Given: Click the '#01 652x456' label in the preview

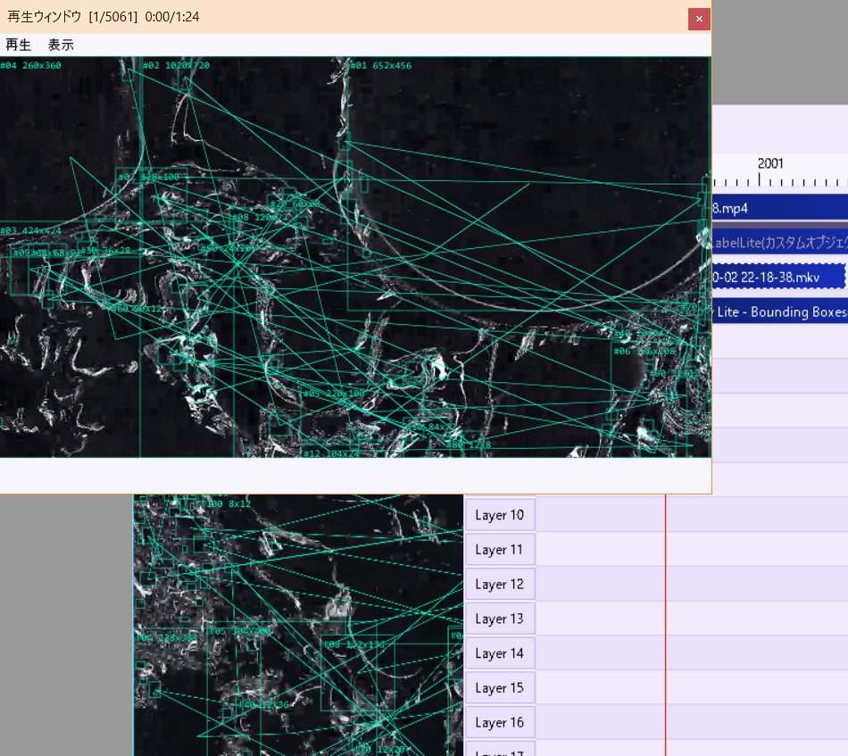Looking at the screenshot, I should (381, 65).
